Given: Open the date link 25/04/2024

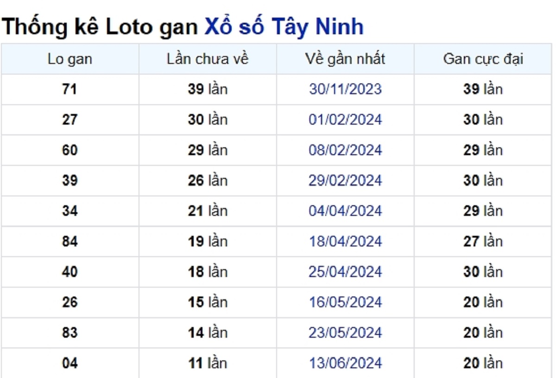Looking at the screenshot, I should pyautogui.click(x=345, y=271).
